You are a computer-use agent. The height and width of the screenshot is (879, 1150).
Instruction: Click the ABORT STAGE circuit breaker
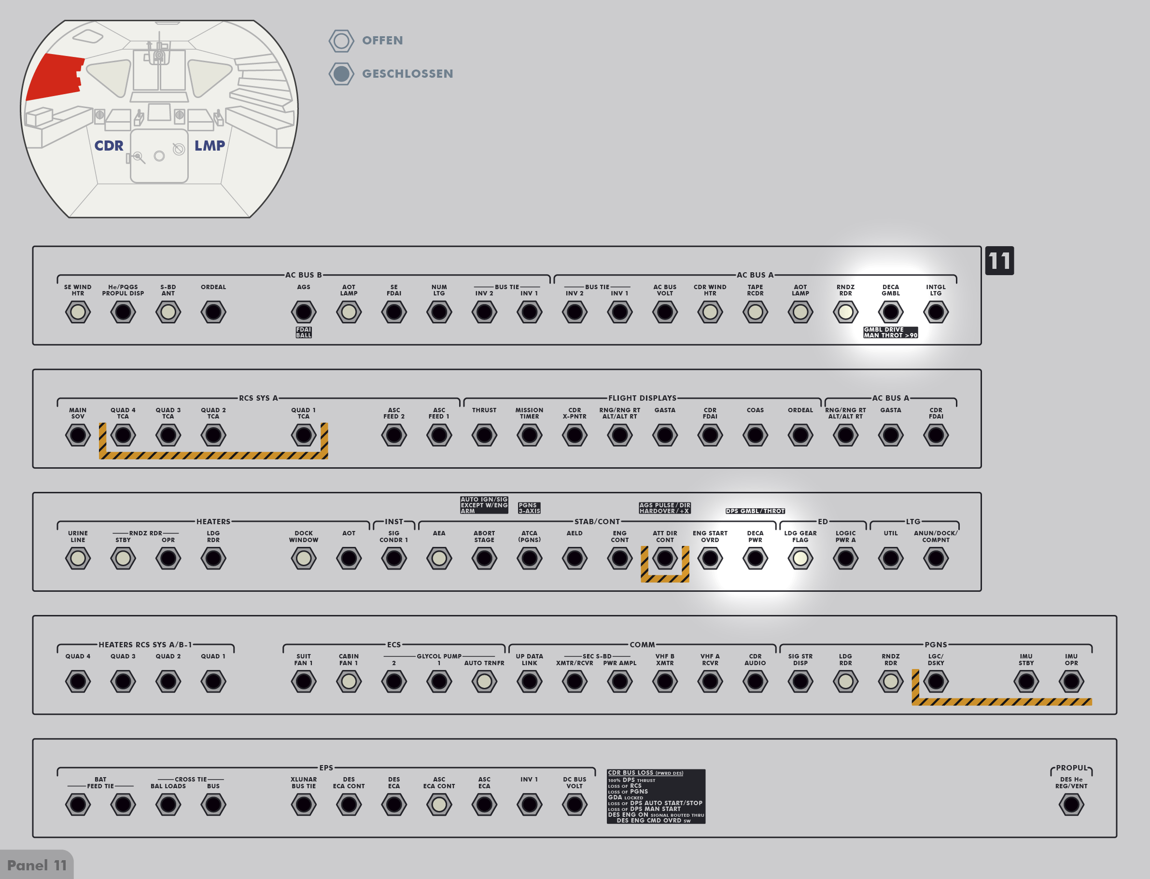coord(484,558)
